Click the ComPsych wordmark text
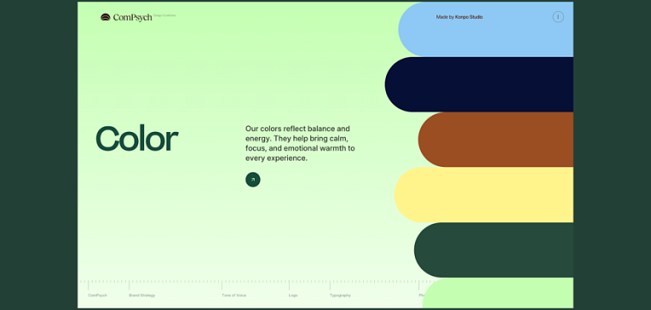 tap(132, 17)
